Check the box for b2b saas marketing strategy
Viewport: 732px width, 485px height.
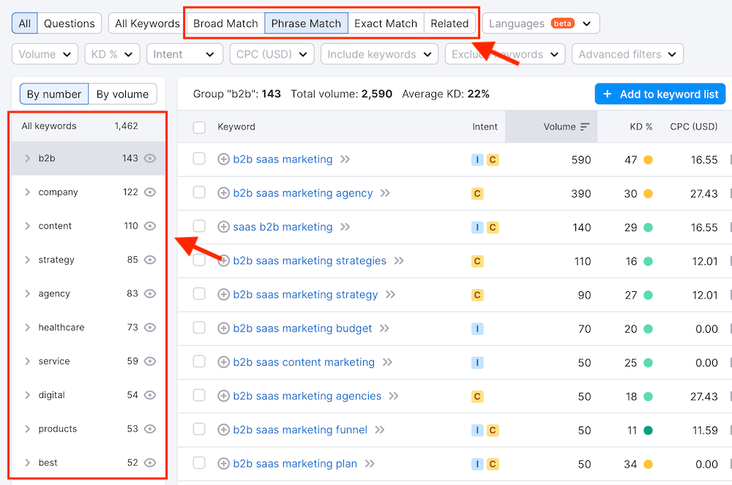[x=199, y=294]
